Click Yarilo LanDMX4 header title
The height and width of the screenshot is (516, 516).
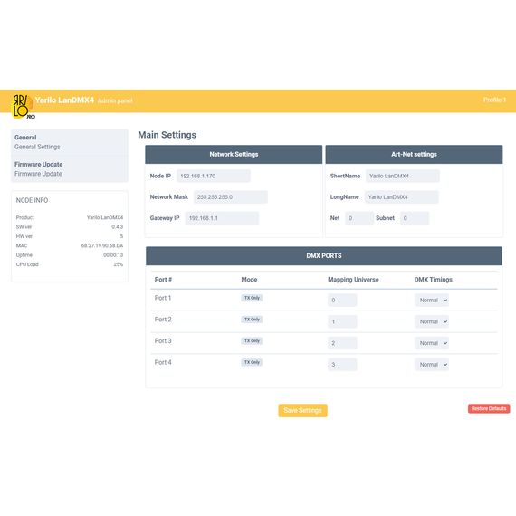pos(64,100)
